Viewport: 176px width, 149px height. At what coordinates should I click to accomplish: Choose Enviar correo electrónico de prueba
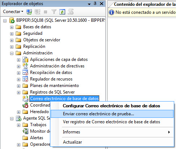point(112,114)
